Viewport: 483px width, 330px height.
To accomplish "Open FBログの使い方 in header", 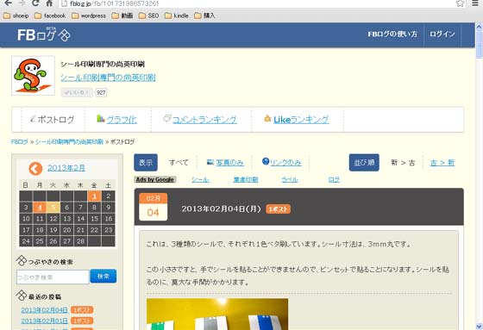I will click(x=392, y=34).
